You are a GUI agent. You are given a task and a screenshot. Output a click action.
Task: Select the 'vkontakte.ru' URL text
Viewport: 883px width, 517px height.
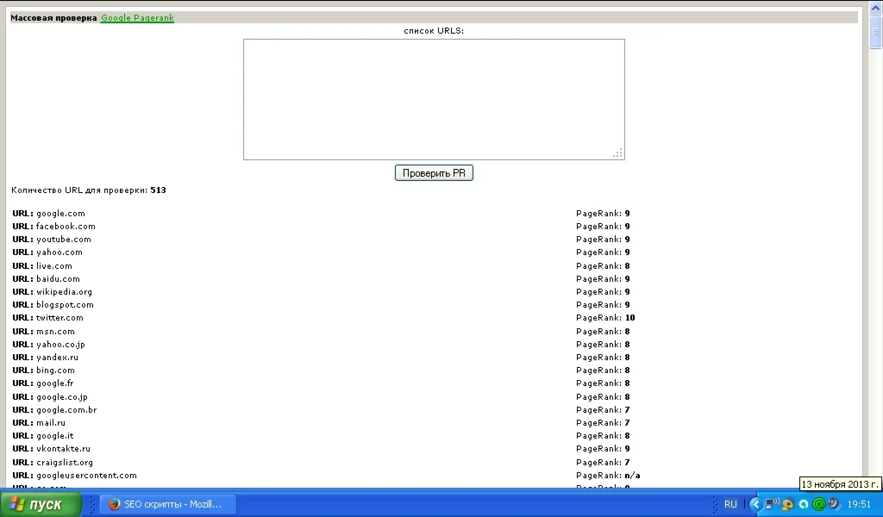pos(63,449)
